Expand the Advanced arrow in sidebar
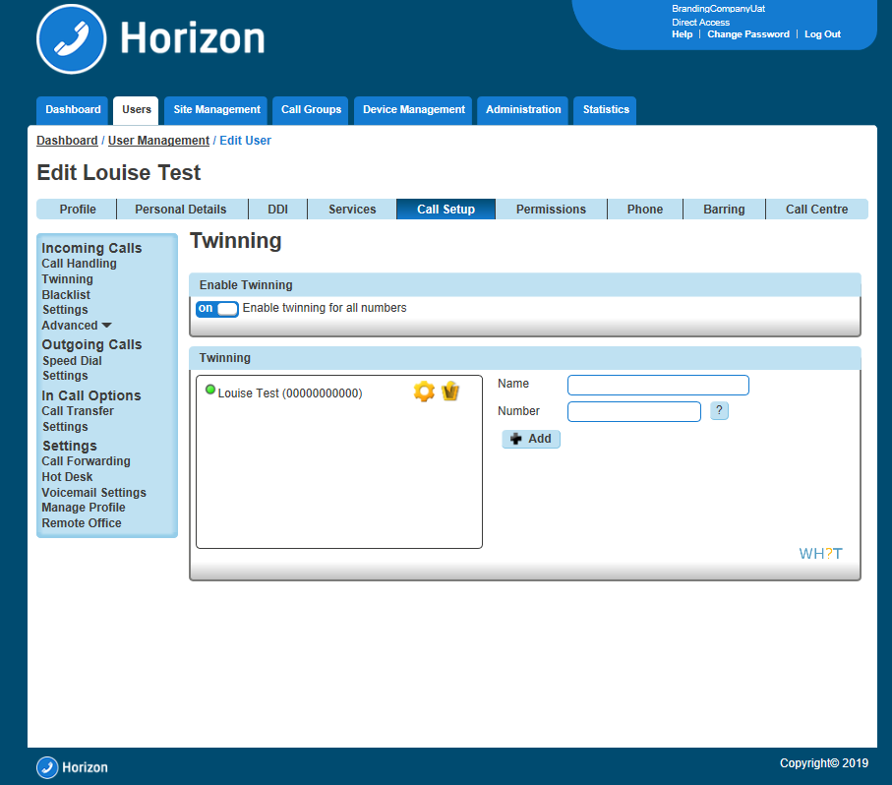The width and height of the screenshot is (892, 785). pos(106,326)
